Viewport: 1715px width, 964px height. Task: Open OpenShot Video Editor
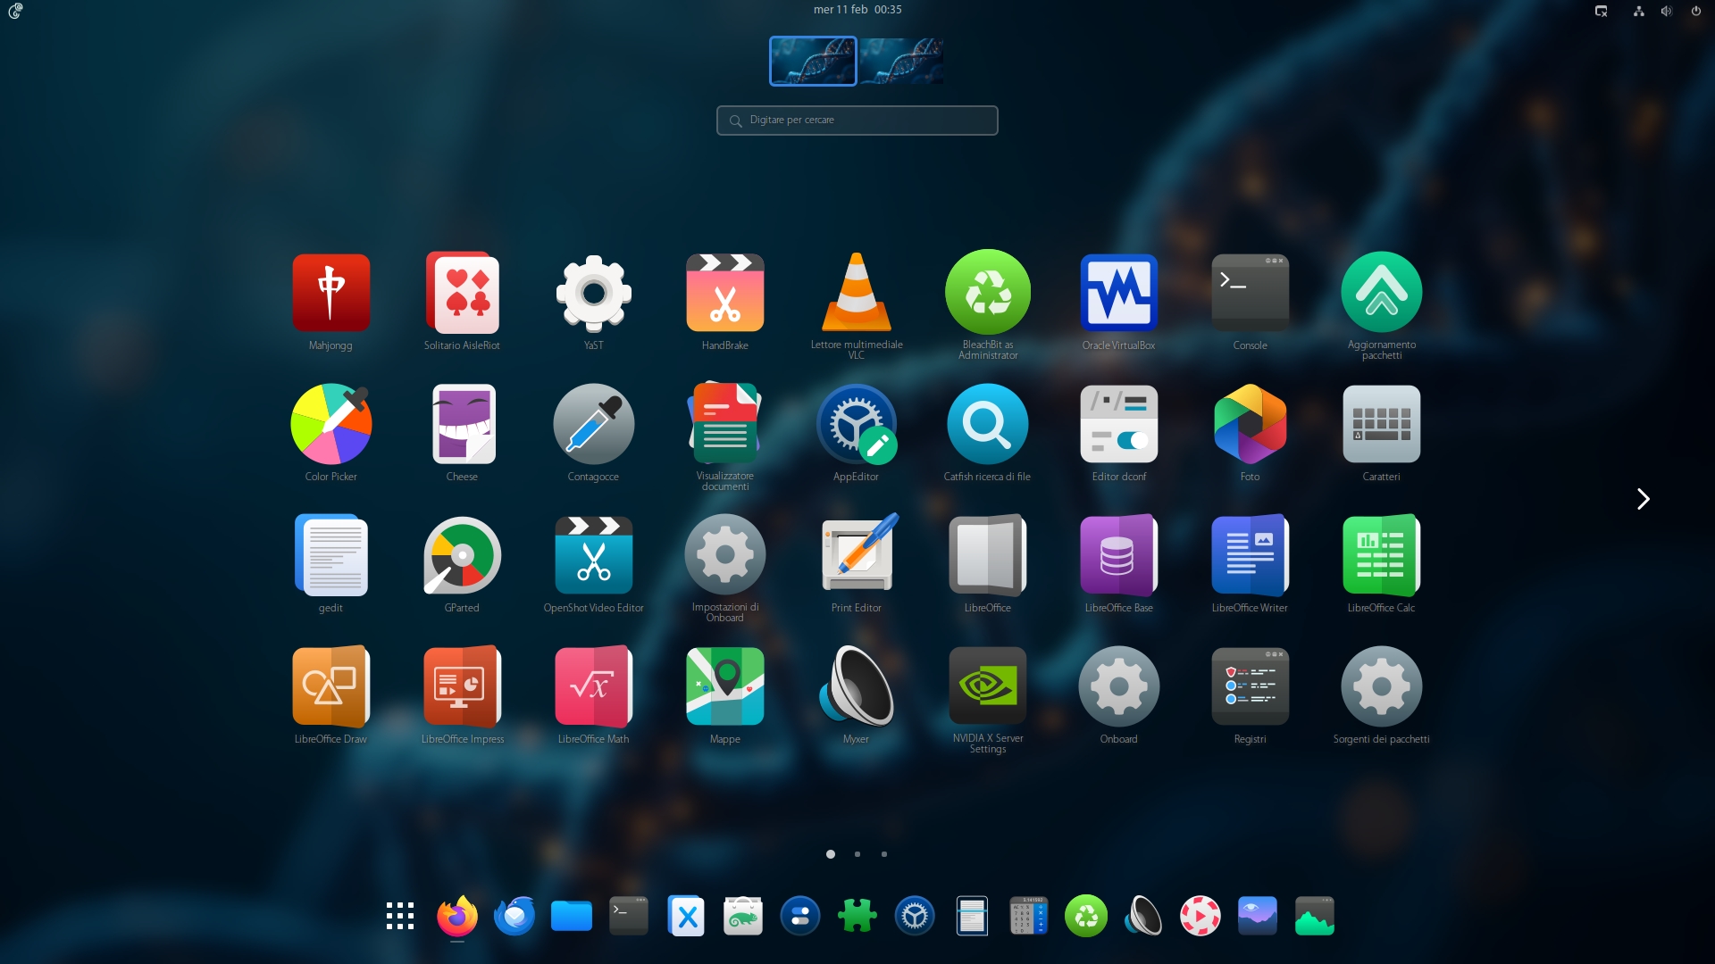593,555
